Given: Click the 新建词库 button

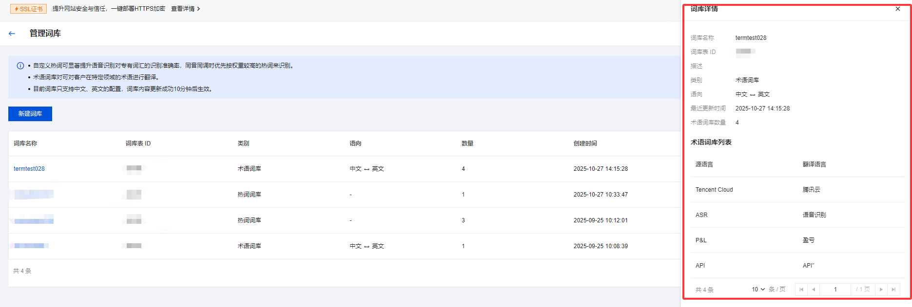Looking at the screenshot, I should 30,114.
